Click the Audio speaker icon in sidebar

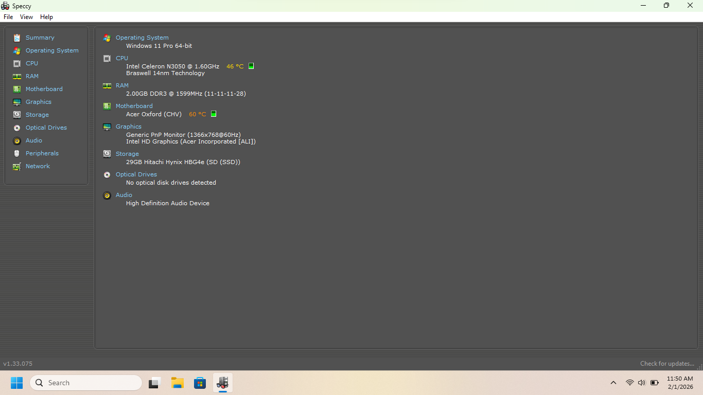click(x=17, y=140)
